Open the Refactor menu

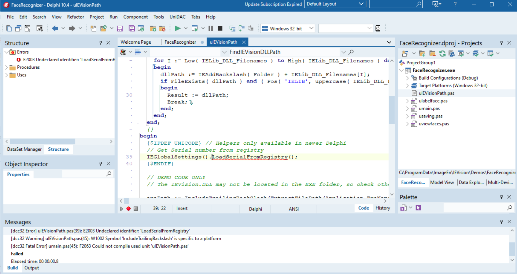(x=76, y=17)
